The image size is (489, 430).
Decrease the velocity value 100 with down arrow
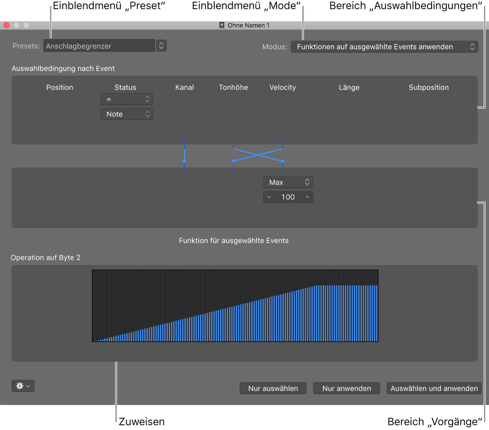tap(269, 197)
